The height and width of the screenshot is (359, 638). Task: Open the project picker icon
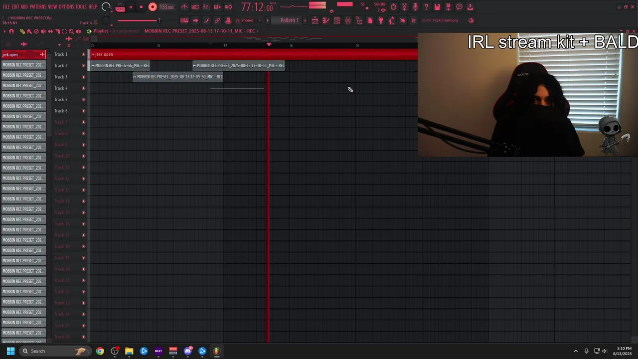coord(370,20)
